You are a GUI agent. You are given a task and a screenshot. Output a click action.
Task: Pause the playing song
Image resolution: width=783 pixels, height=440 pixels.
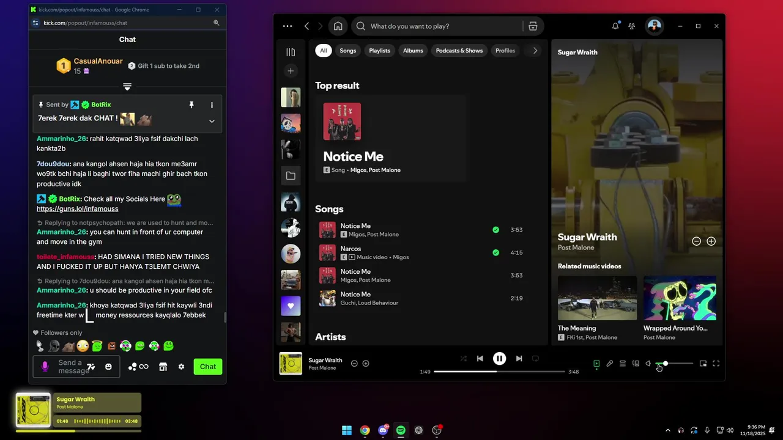pyautogui.click(x=500, y=359)
